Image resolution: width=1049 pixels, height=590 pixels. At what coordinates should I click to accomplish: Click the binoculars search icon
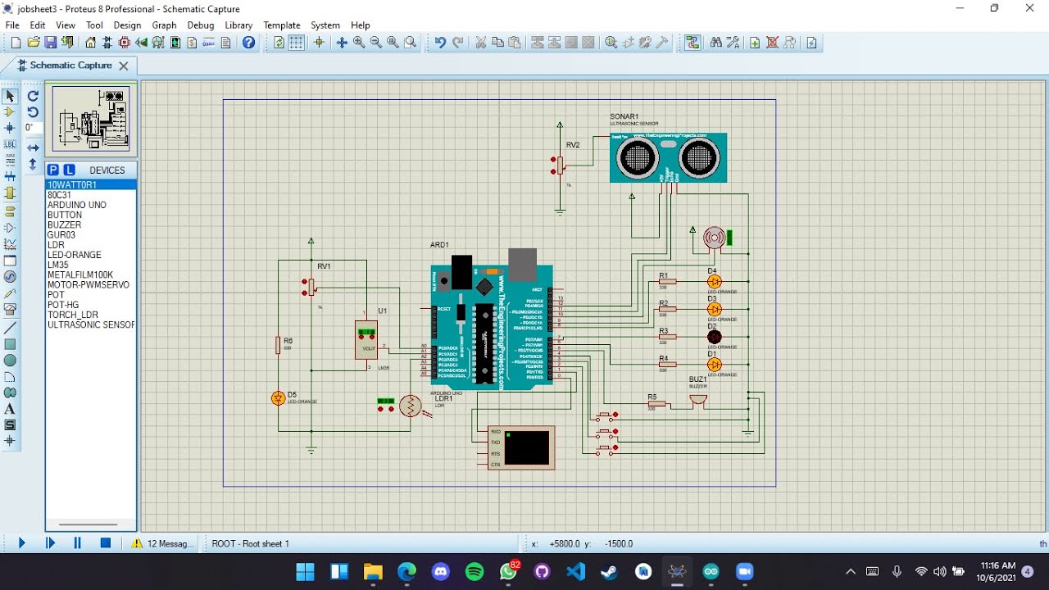[x=716, y=43]
